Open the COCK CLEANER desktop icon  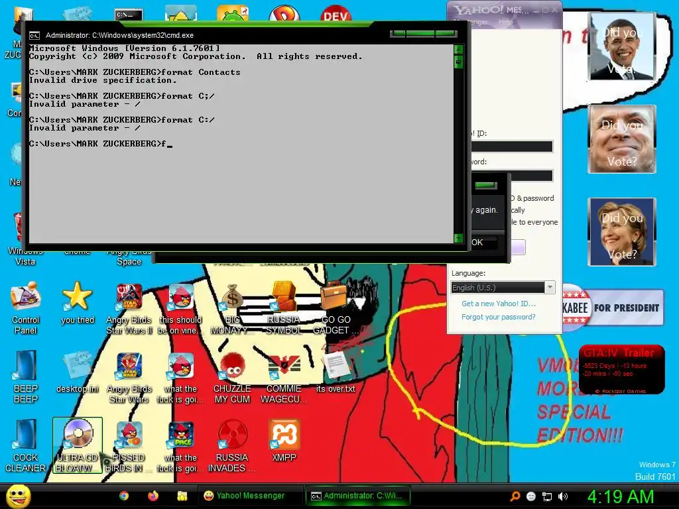pos(26,446)
